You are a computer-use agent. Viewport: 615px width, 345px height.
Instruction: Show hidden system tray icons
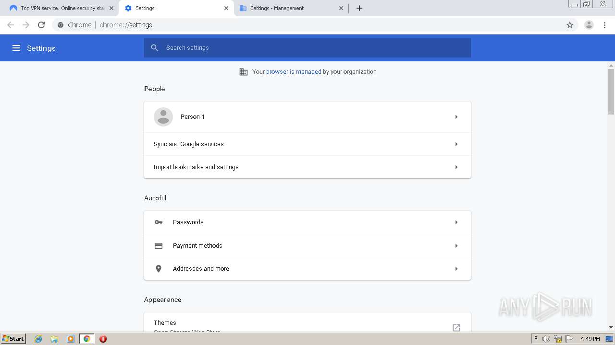[x=536, y=339]
